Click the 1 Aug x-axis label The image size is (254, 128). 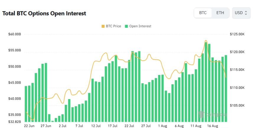pyautogui.click(x=162, y=126)
